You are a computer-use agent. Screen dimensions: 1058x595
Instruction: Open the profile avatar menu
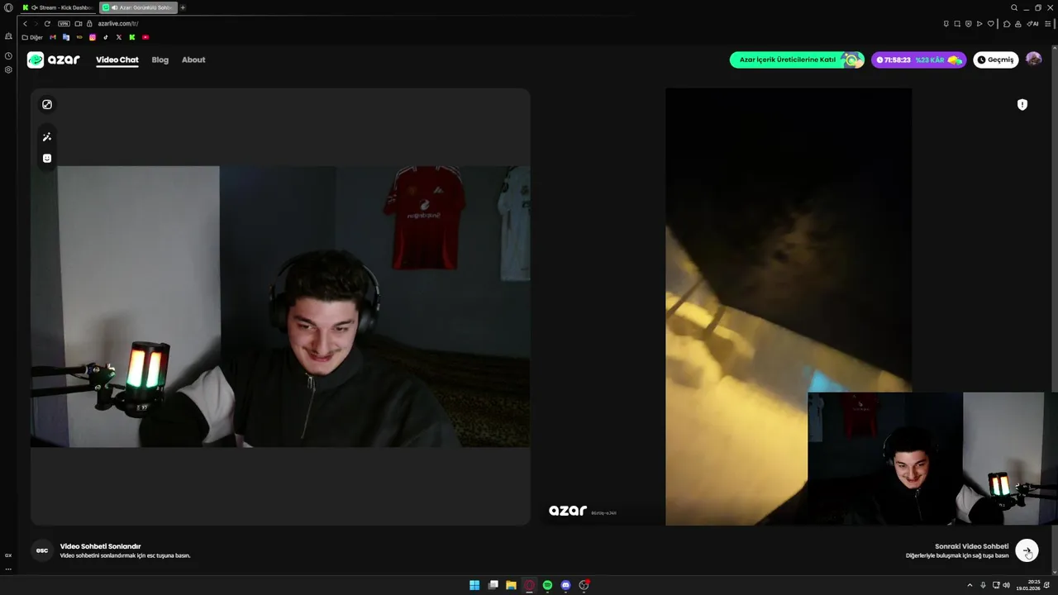[x=1033, y=59]
